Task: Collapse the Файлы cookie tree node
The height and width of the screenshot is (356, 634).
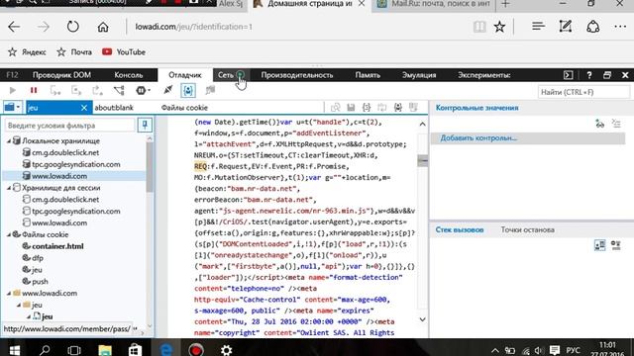Action: tap(9, 235)
